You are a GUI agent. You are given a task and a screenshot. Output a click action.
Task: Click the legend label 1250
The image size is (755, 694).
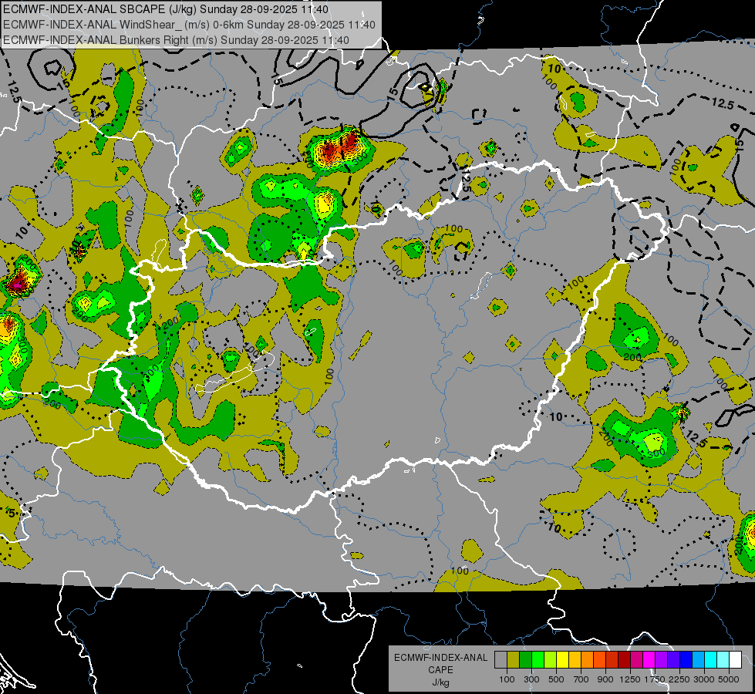coord(630,679)
